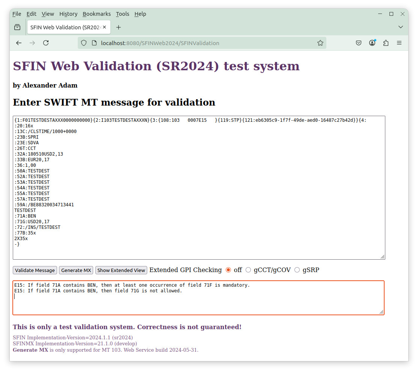
Task: Click inside the SWIFT MT message textarea
Action: coord(199,188)
